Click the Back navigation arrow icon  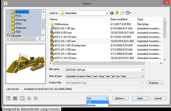pyautogui.click(x=112, y=13)
